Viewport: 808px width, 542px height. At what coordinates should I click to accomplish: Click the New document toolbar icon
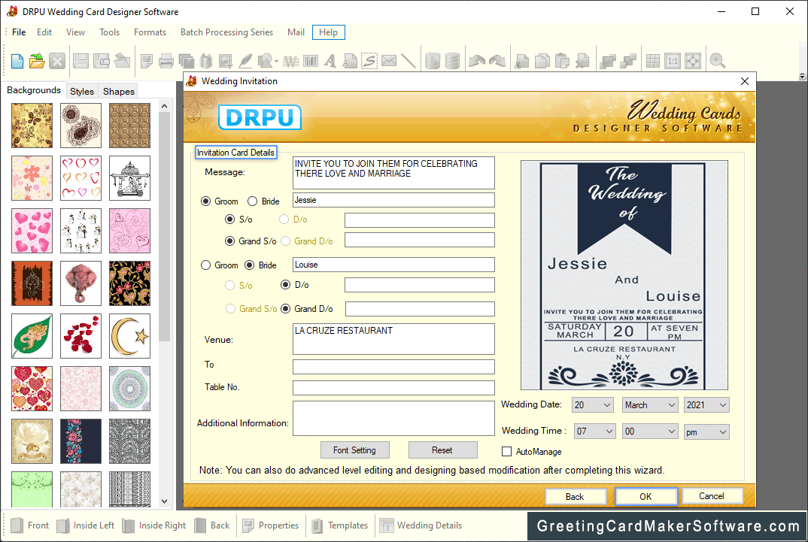point(17,61)
